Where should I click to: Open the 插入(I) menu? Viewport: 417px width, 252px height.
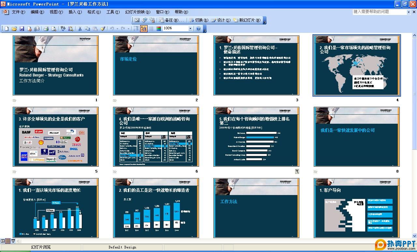[x=75, y=12]
